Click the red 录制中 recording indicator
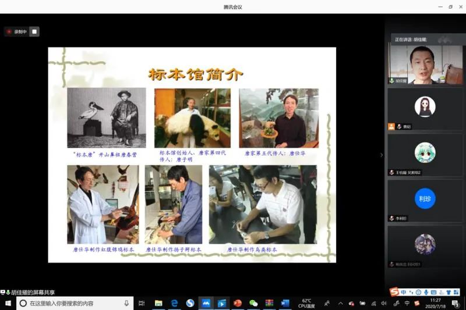 17,31
